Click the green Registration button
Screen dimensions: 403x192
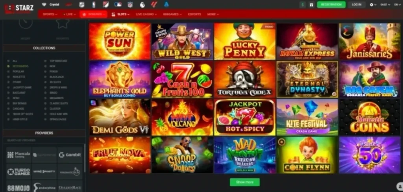(x=331, y=5)
